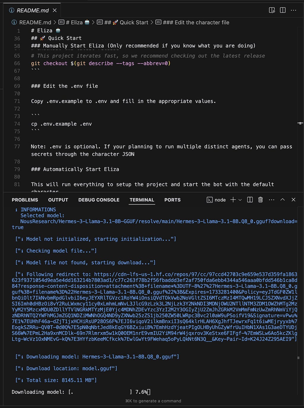Click 'Downloading model: Hermes-3-Llama' log line
This screenshot has width=304, height=408.
coord(97,357)
